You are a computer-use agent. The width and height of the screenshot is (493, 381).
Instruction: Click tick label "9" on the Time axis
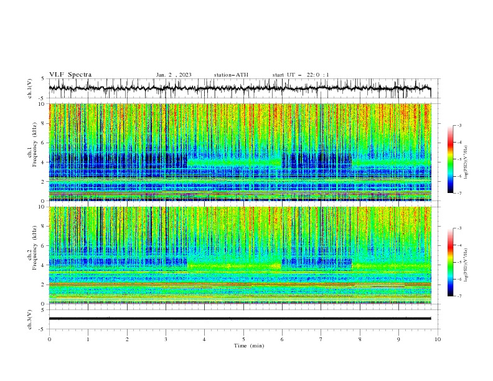(x=398, y=339)
